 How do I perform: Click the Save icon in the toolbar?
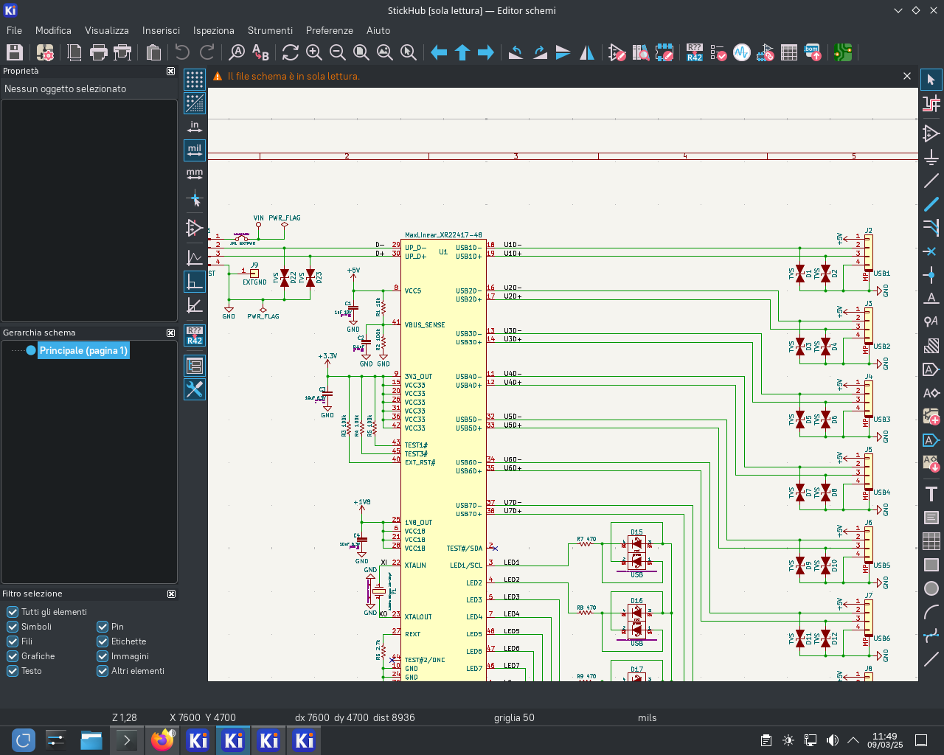coord(15,52)
